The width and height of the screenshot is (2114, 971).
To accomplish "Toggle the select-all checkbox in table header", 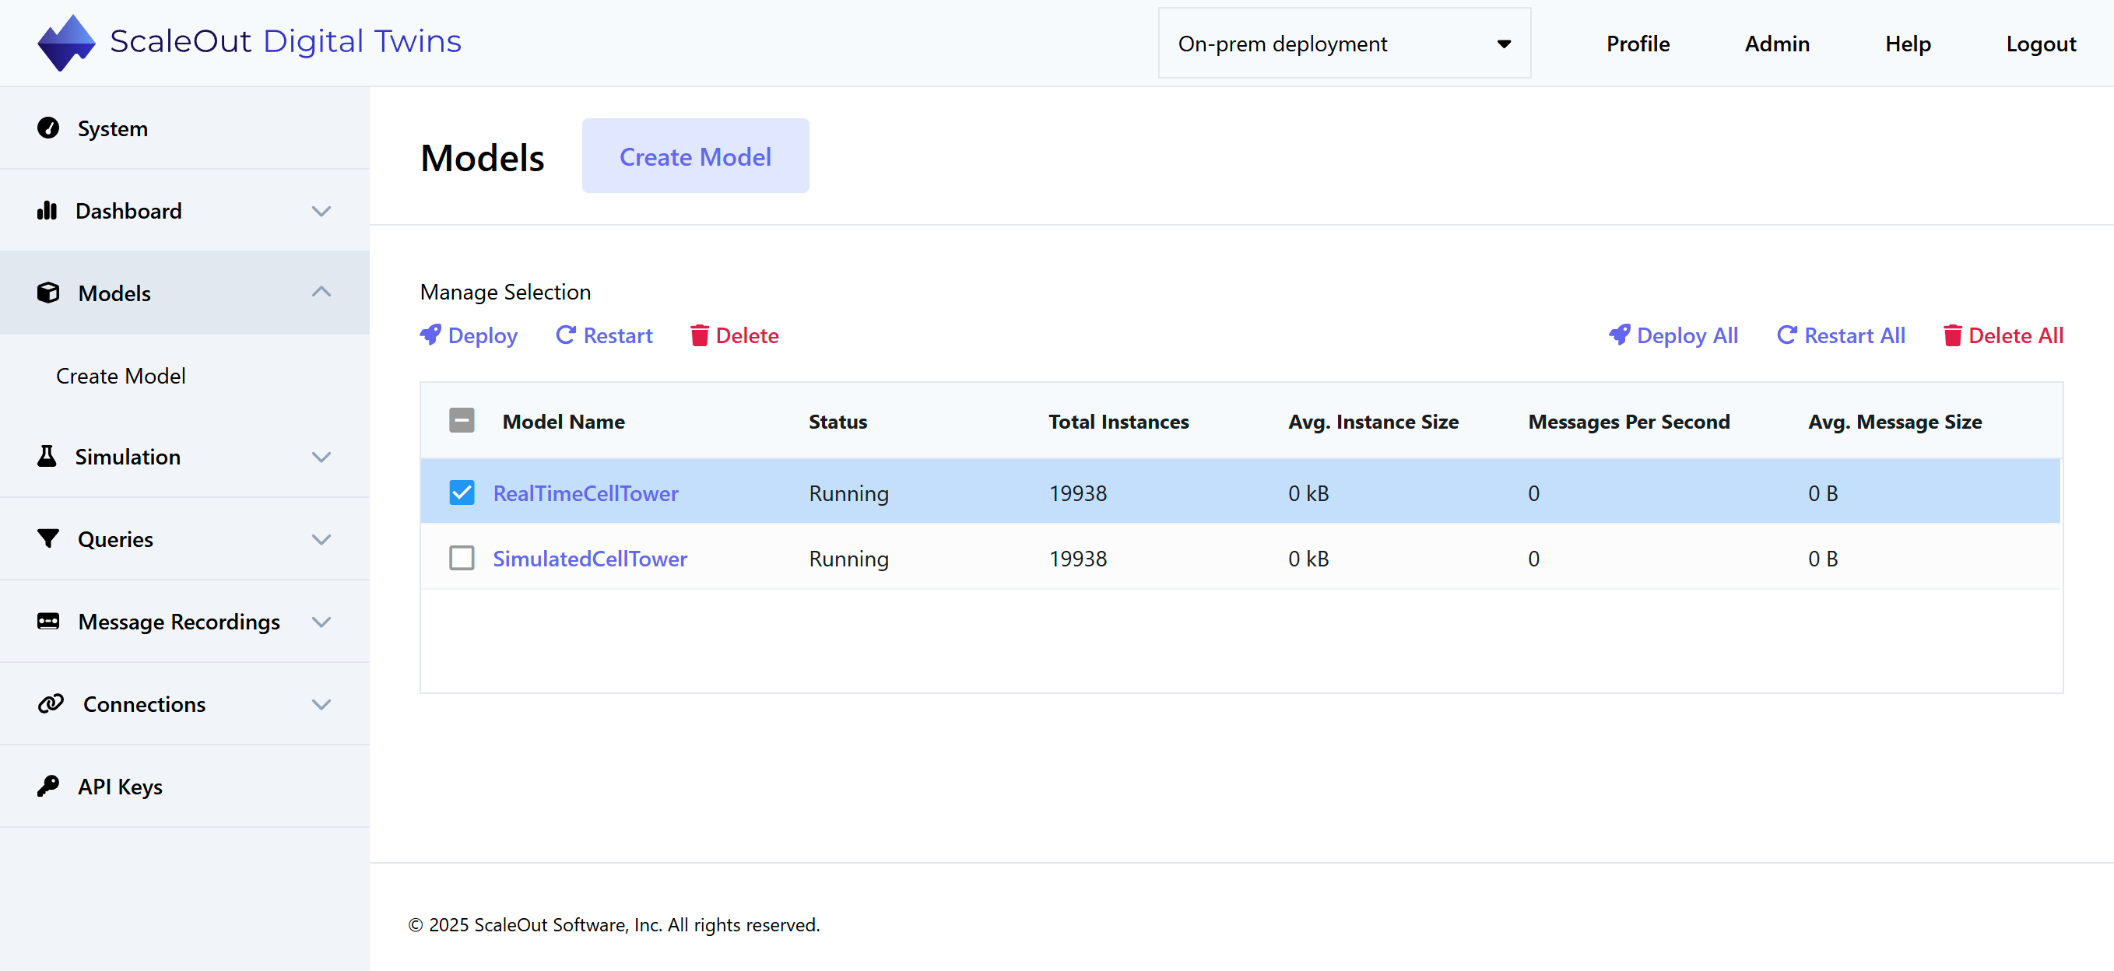I will point(462,421).
